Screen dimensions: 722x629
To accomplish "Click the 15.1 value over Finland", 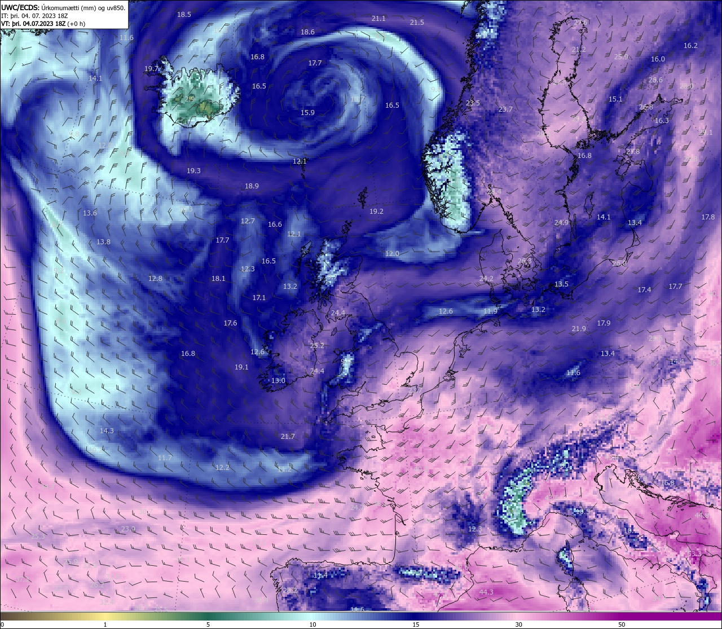I will [x=615, y=99].
